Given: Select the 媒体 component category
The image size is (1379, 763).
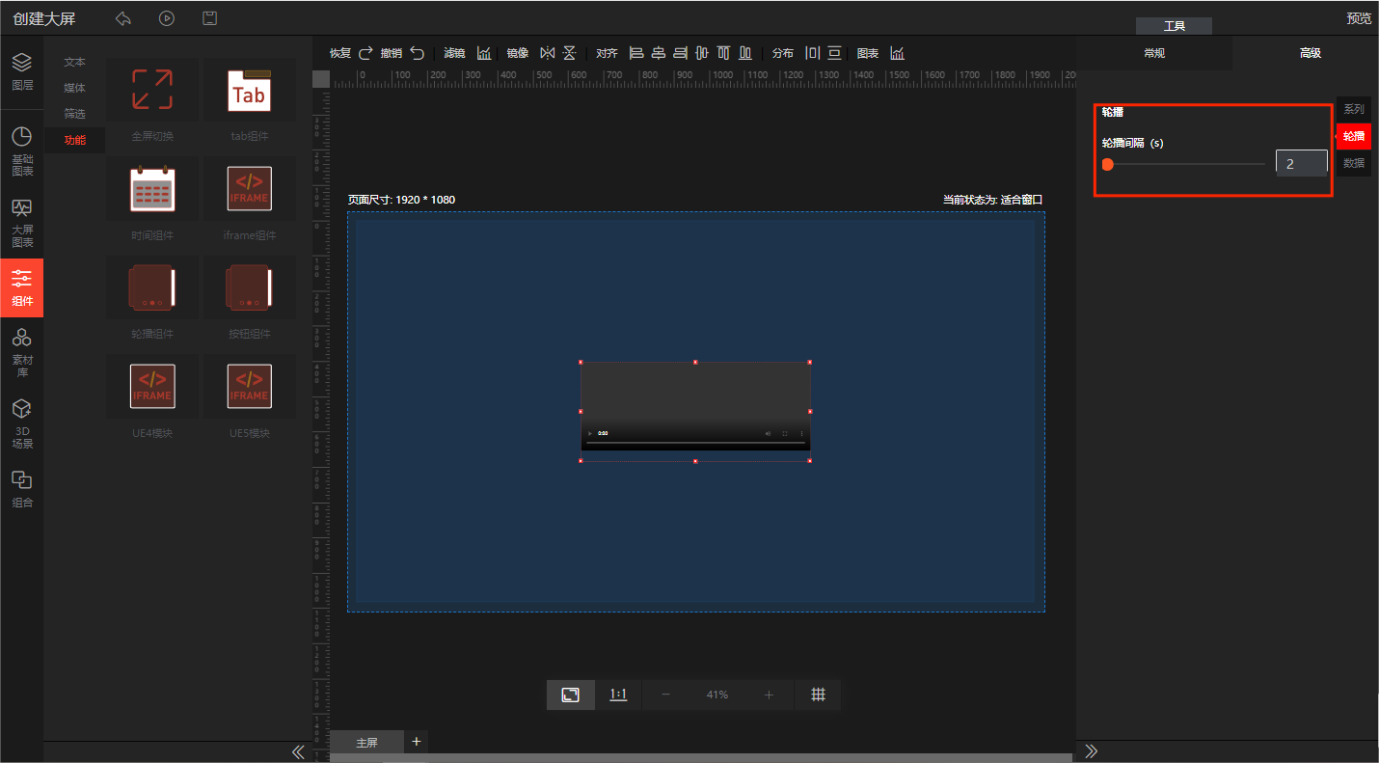Looking at the screenshot, I should tap(74, 88).
